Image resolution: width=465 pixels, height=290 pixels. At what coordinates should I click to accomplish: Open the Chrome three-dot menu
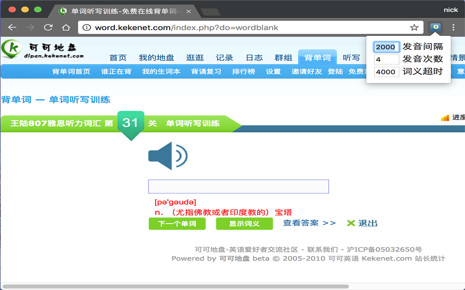coord(453,28)
